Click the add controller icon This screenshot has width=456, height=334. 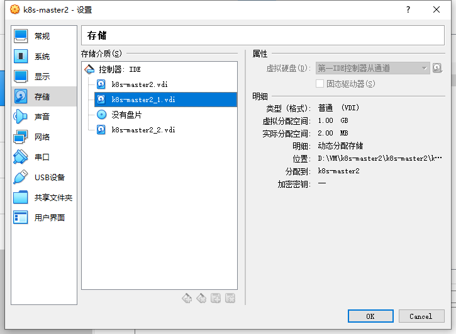pyautogui.click(x=187, y=298)
